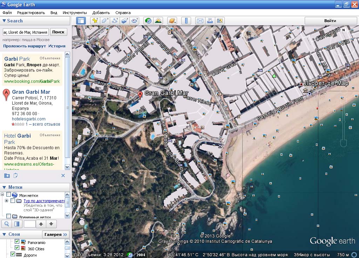Email the view with the envelope icon
The image size is (359, 258).
click(200, 21)
